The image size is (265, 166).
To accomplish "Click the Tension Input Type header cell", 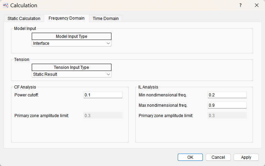I will pyautogui.click(x=71, y=68).
